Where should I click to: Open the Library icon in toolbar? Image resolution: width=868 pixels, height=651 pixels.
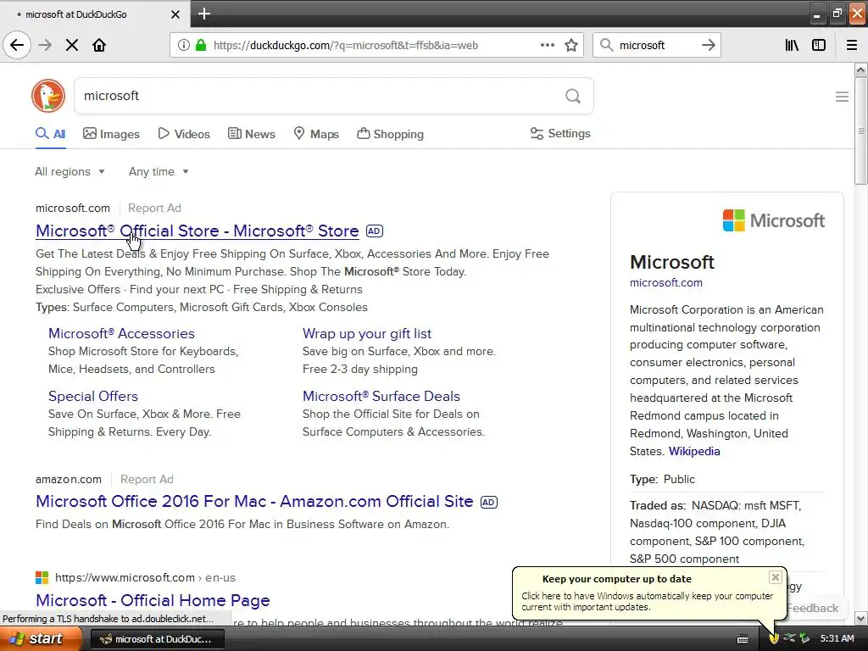click(792, 45)
